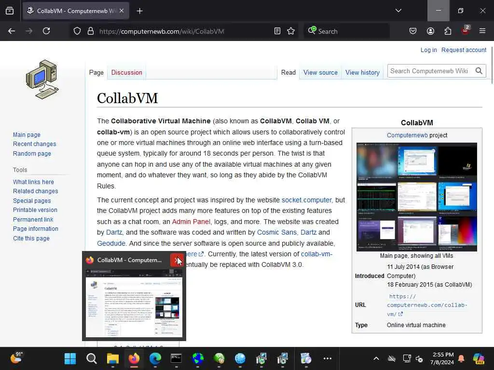Launch Microsoft Edge from taskbar
Screen dimensions: 494x370
[155, 358]
